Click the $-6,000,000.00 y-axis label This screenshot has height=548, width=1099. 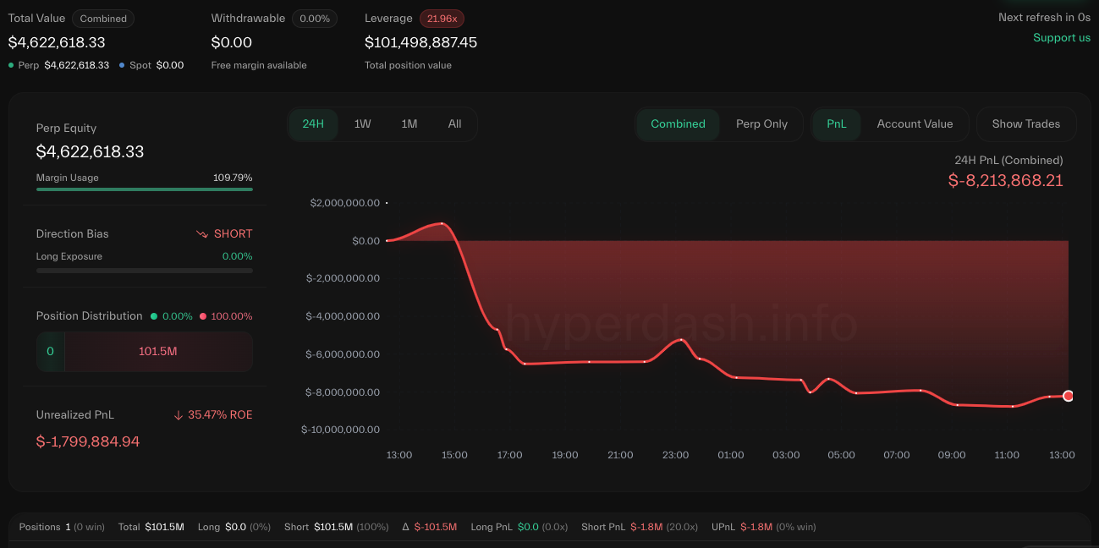point(343,354)
